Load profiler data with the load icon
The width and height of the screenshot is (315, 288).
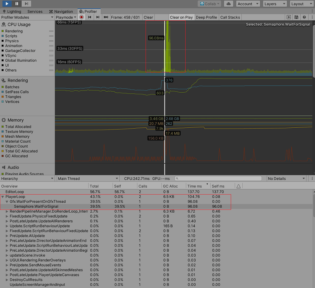[x=289, y=17]
